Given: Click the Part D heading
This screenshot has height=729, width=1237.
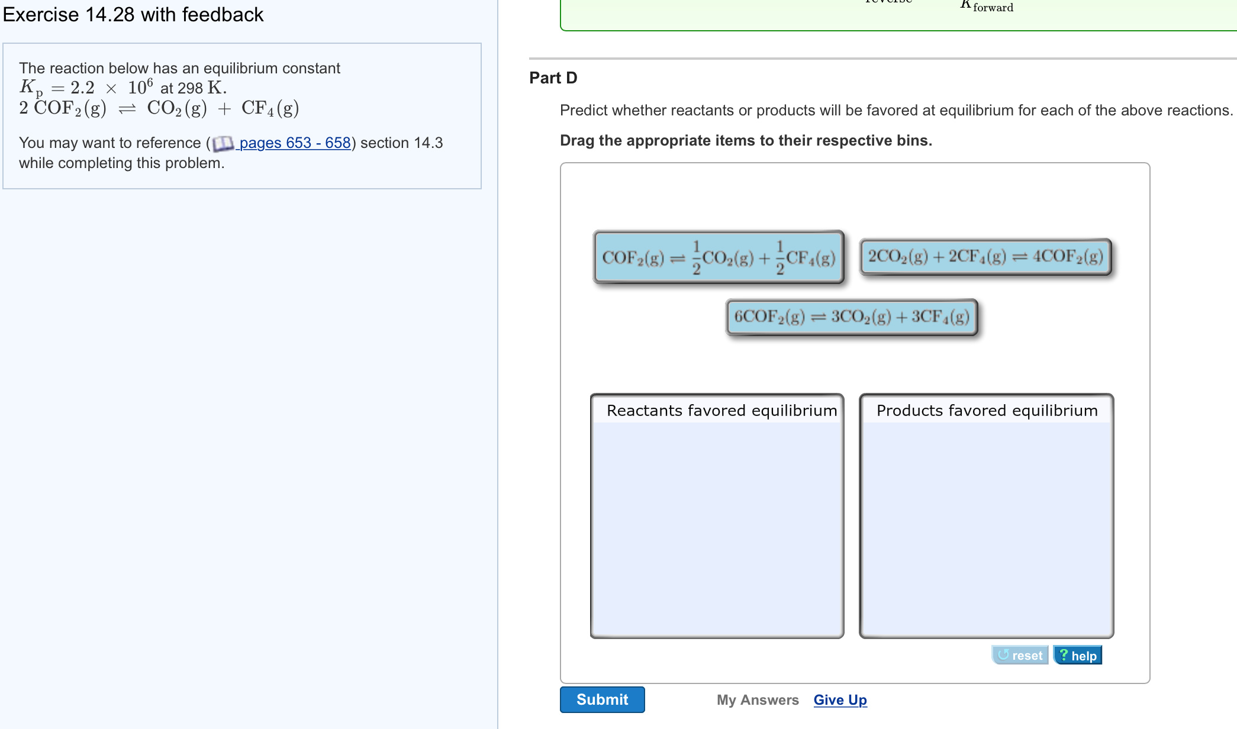Looking at the screenshot, I should tap(553, 78).
